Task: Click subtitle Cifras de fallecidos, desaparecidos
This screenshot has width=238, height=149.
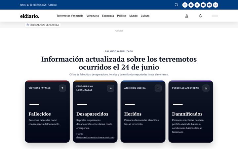Action: [119, 74]
